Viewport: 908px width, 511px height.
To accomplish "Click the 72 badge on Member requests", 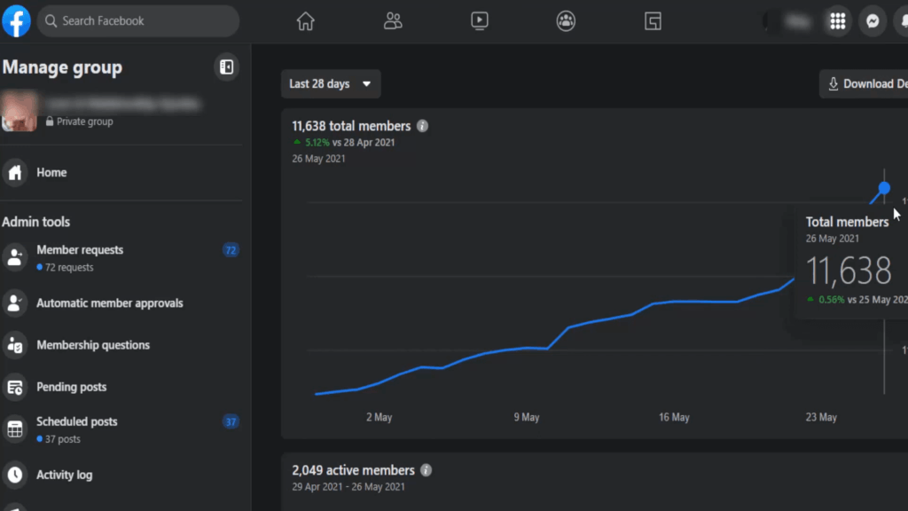I will tap(231, 250).
